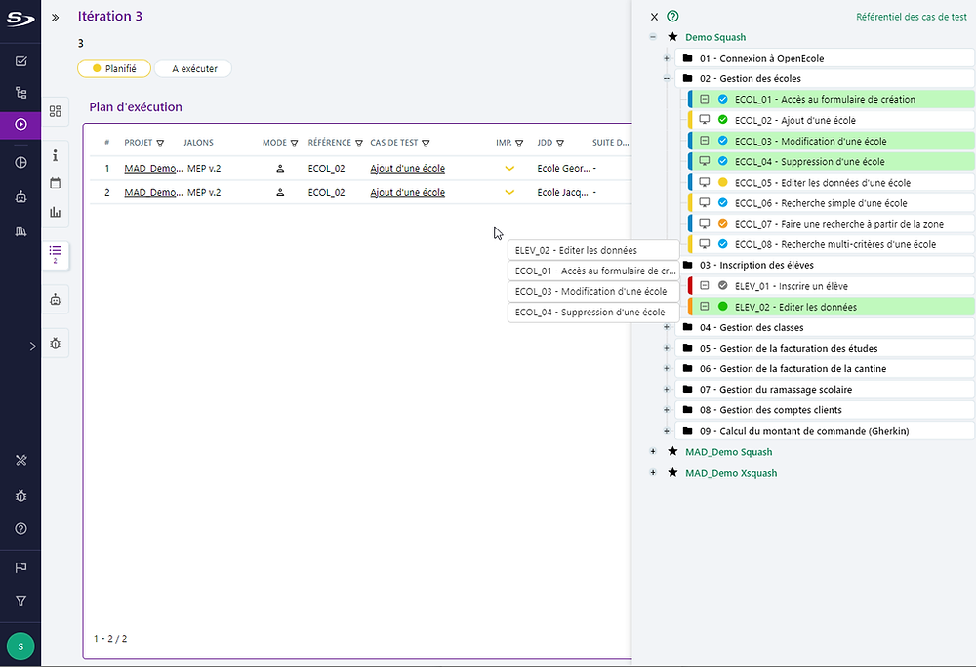Screen dimensions: 976x667
Task: Open the library books icon in navbar
Action: pyautogui.click(x=20, y=231)
